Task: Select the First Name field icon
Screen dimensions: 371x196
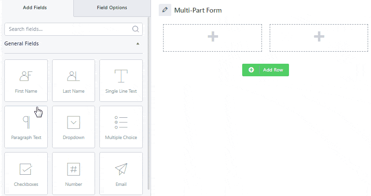Action: [x=26, y=76]
